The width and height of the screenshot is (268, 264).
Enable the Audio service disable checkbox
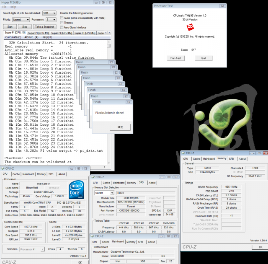tap(62, 18)
